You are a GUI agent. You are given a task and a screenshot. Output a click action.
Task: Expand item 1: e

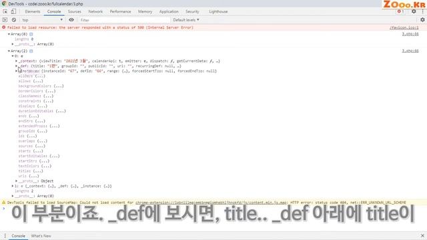coord(13,186)
